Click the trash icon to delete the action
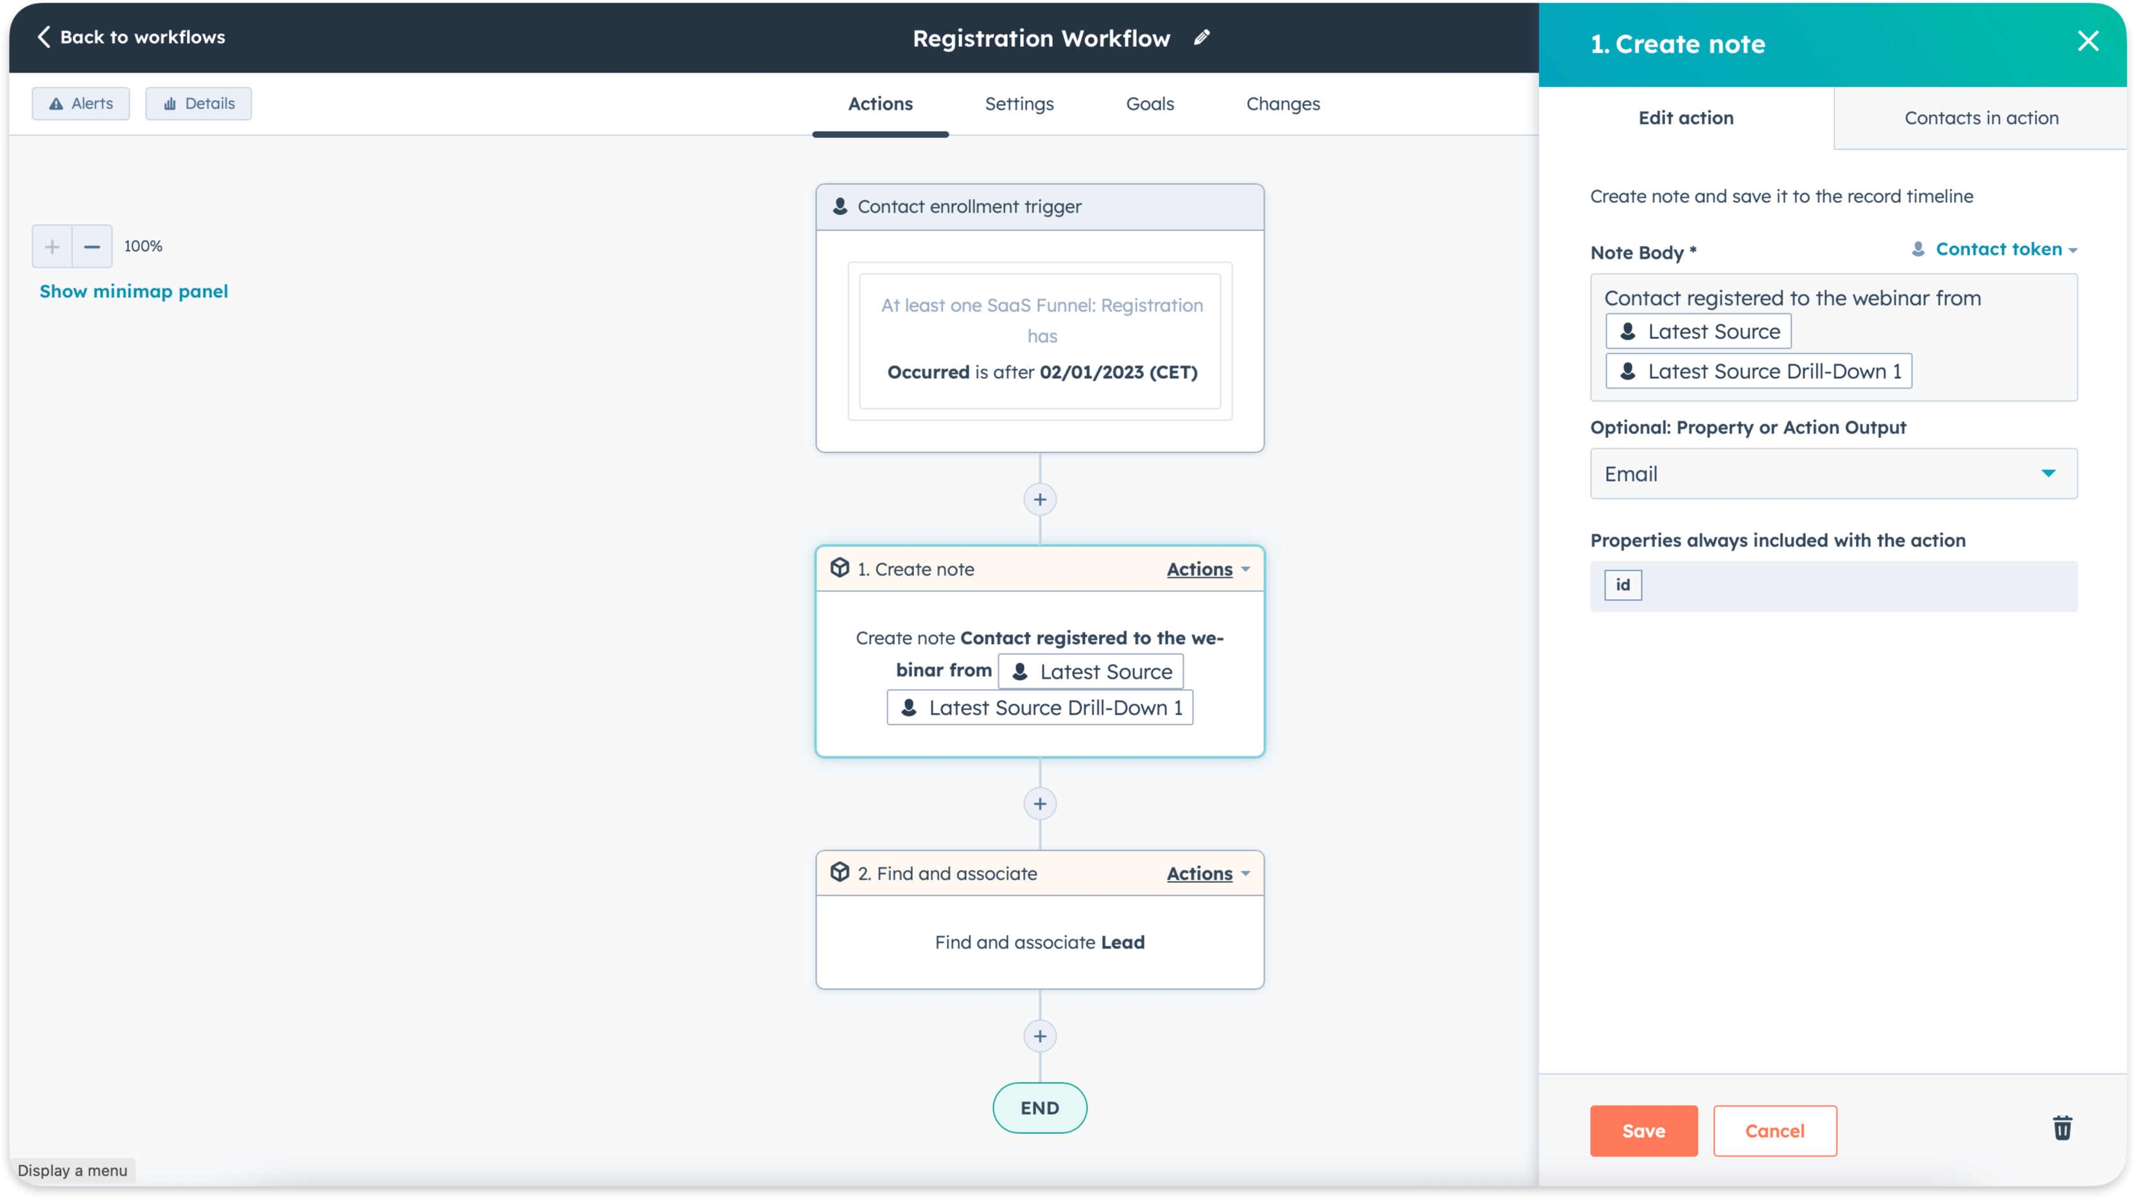The height and width of the screenshot is (1202, 2137). (2063, 1128)
